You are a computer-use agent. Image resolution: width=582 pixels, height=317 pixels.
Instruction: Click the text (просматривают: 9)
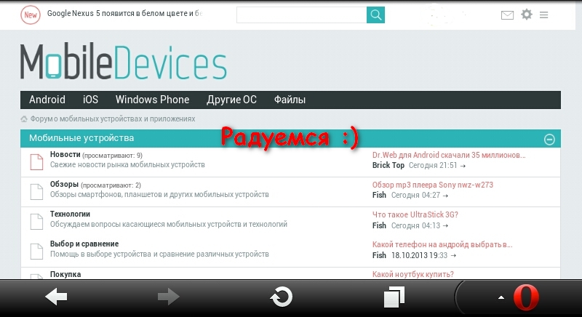point(112,156)
